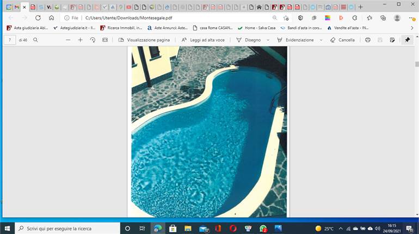Viewport: 419px width, 234px height.
Task: Refresh the browser page
Action: 38,18
